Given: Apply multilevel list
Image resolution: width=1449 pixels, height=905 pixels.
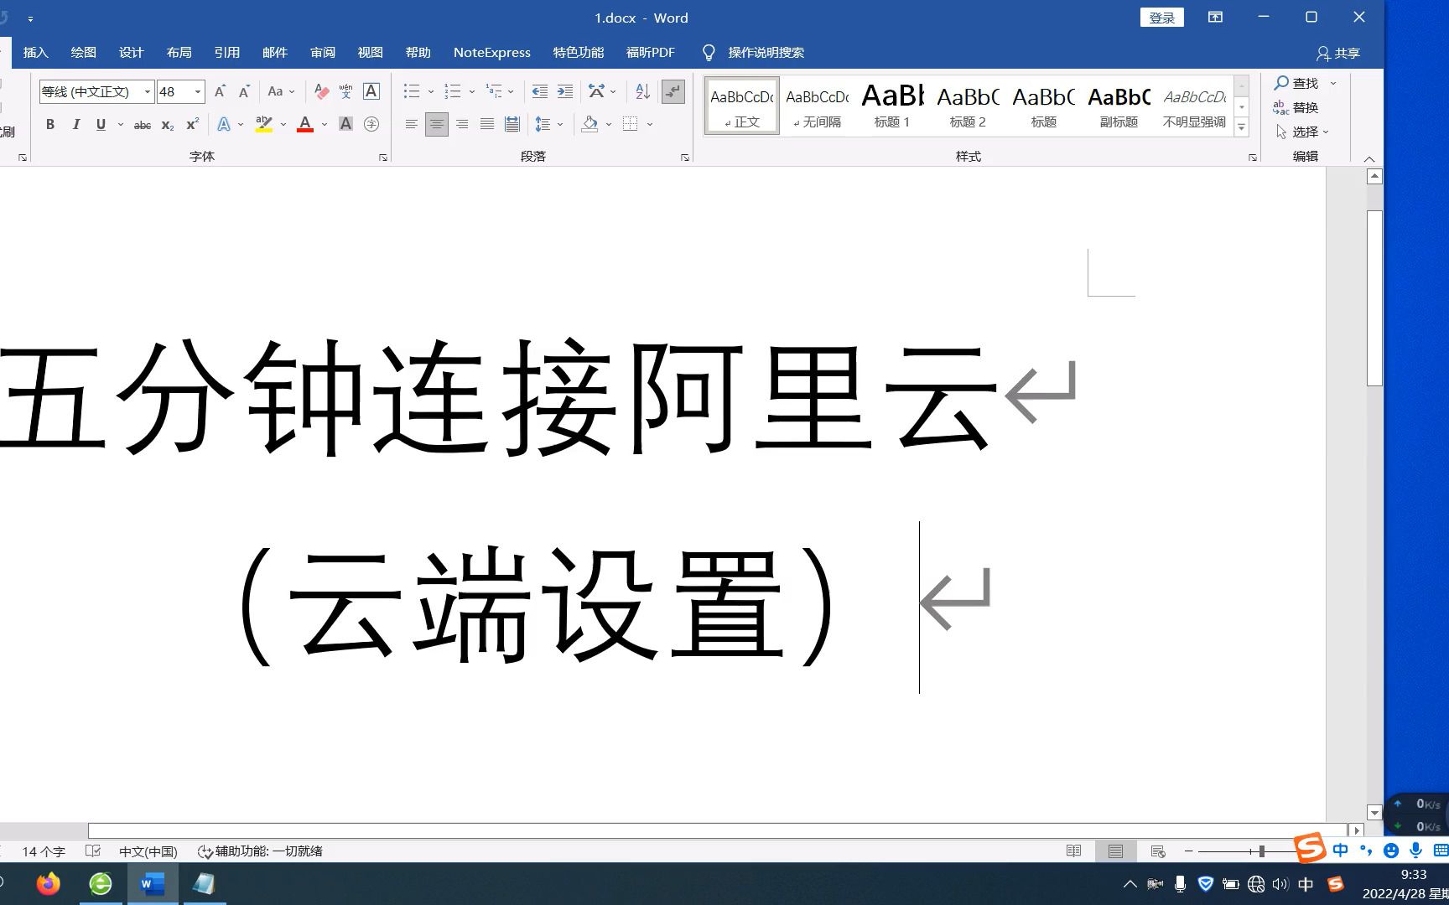Looking at the screenshot, I should (494, 91).
